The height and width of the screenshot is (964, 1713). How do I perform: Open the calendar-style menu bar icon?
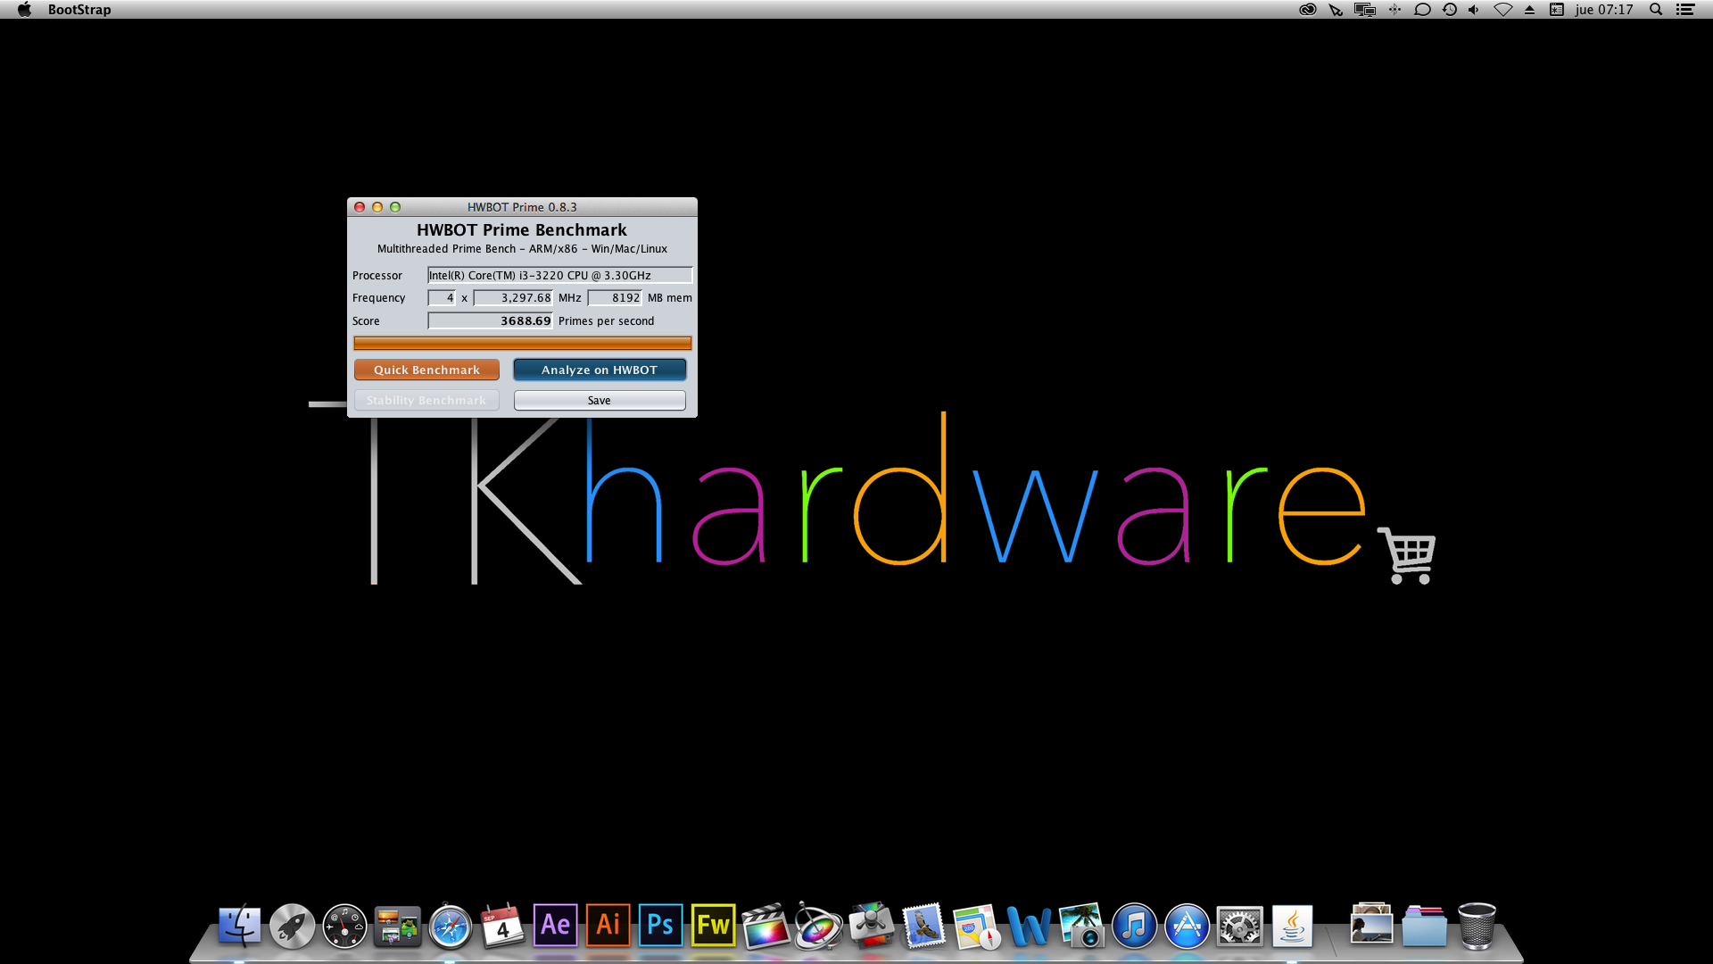click(1557, 10)
